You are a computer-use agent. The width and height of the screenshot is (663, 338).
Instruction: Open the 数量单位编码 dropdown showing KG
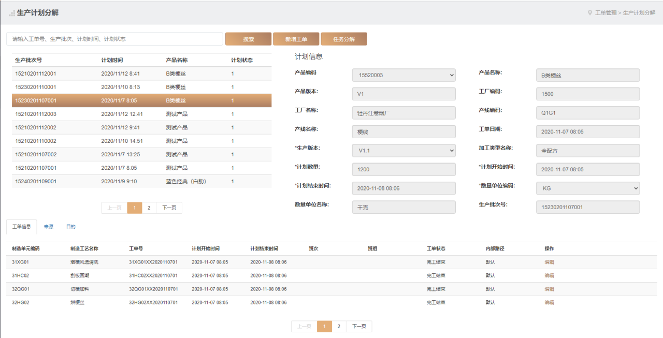click(x=588, y=188)
